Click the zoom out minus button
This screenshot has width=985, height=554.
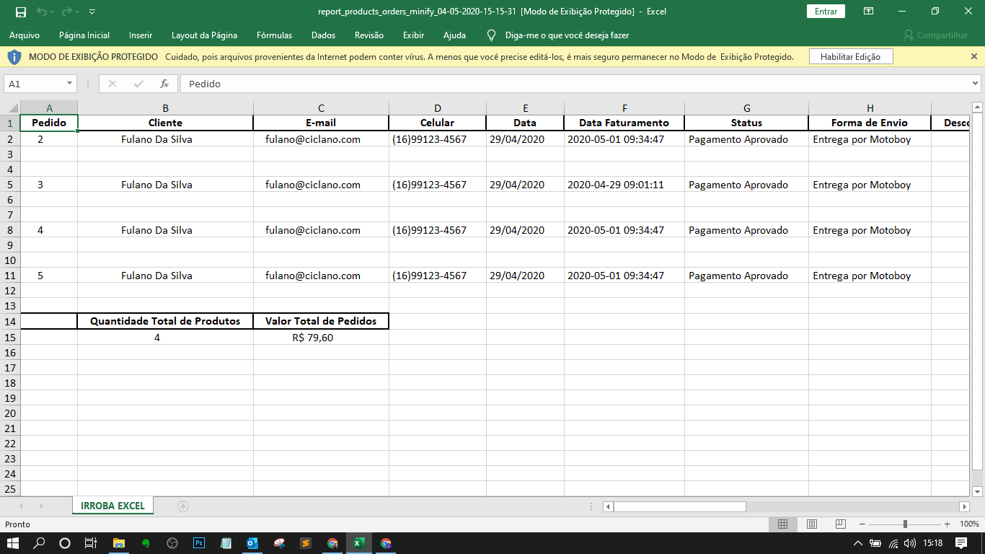(863, 524)
